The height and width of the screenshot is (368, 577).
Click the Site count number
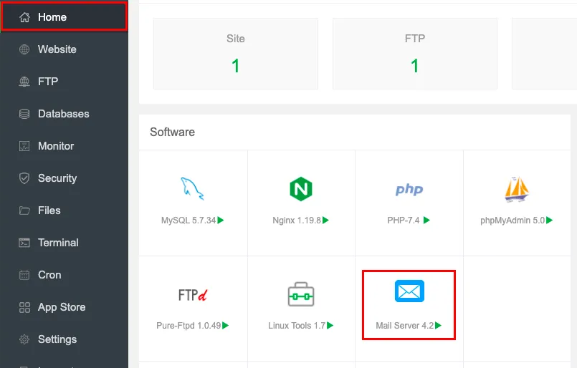tap(235, 67)
